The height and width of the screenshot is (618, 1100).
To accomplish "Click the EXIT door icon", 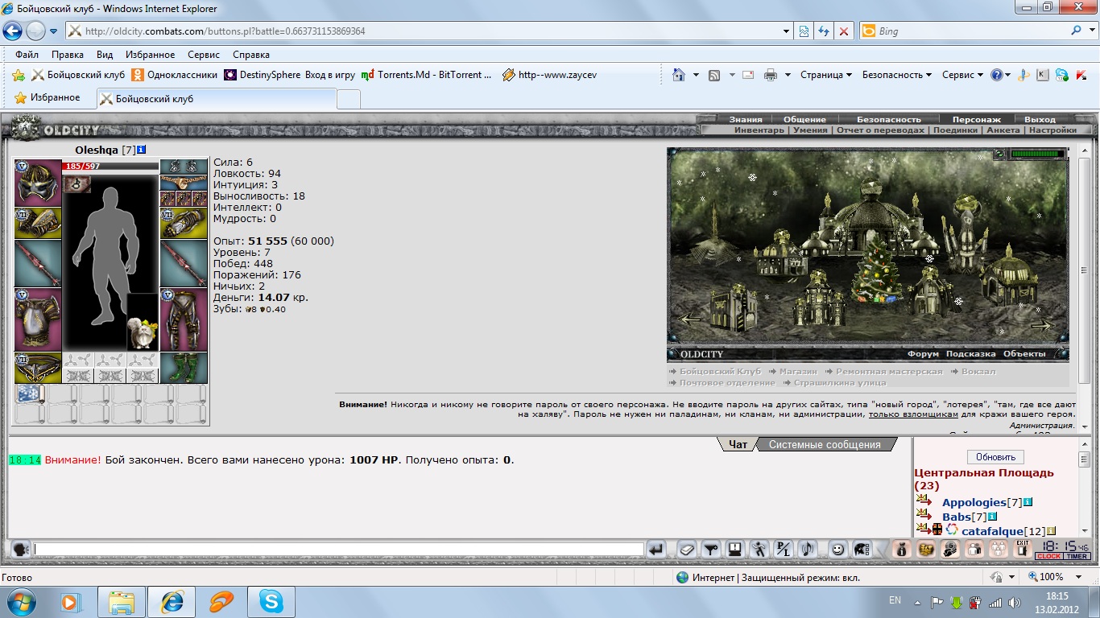I will [1023, 550].
